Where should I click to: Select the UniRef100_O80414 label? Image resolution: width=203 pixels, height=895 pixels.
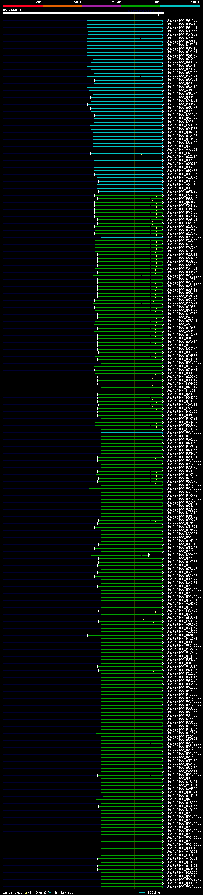pyautogui.click(x=182, y=66)
